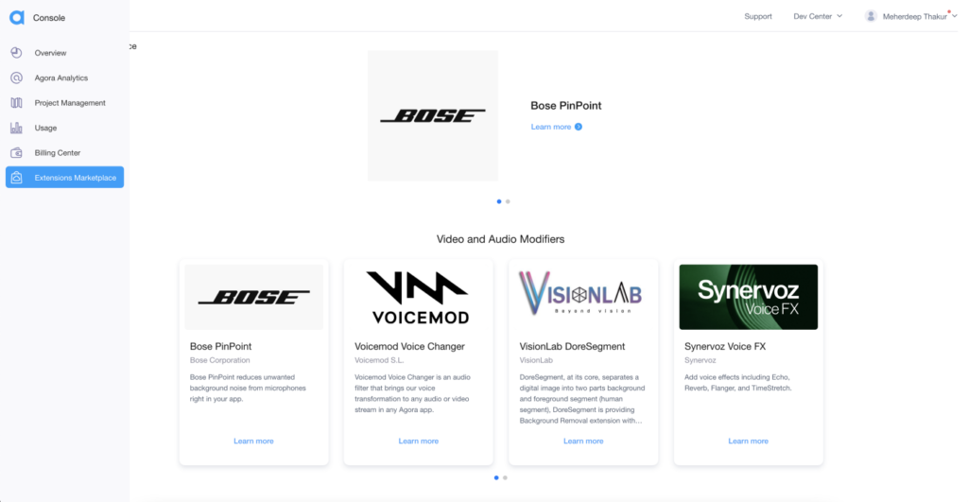Click the 'Synervoz' vendor text under the card title

click(x=700, y=360)
